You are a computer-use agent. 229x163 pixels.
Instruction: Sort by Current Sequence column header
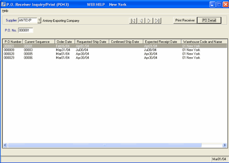tap(39, 42)
